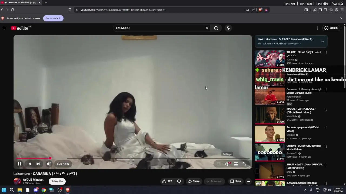The image size is (346, 194).
Task: Open AYOUB Mindset channel avatar
Action: (17, 181)
